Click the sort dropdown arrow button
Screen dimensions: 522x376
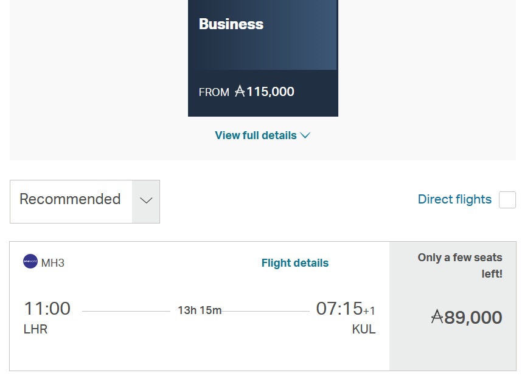pos(146,200)
